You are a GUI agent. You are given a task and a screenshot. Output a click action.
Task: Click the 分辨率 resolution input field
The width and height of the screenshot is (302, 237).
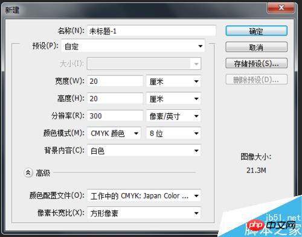coord(115,116)
